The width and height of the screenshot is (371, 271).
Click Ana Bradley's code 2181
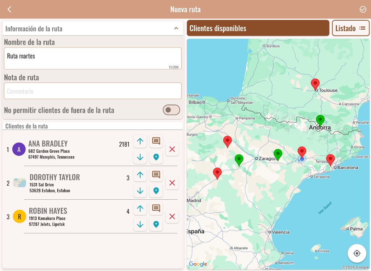point(124,144)
